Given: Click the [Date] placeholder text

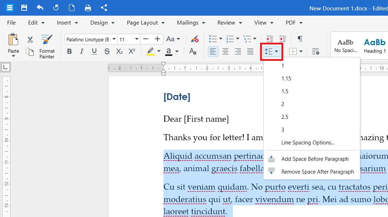Looking at the screenshot, I should [177, 97].
